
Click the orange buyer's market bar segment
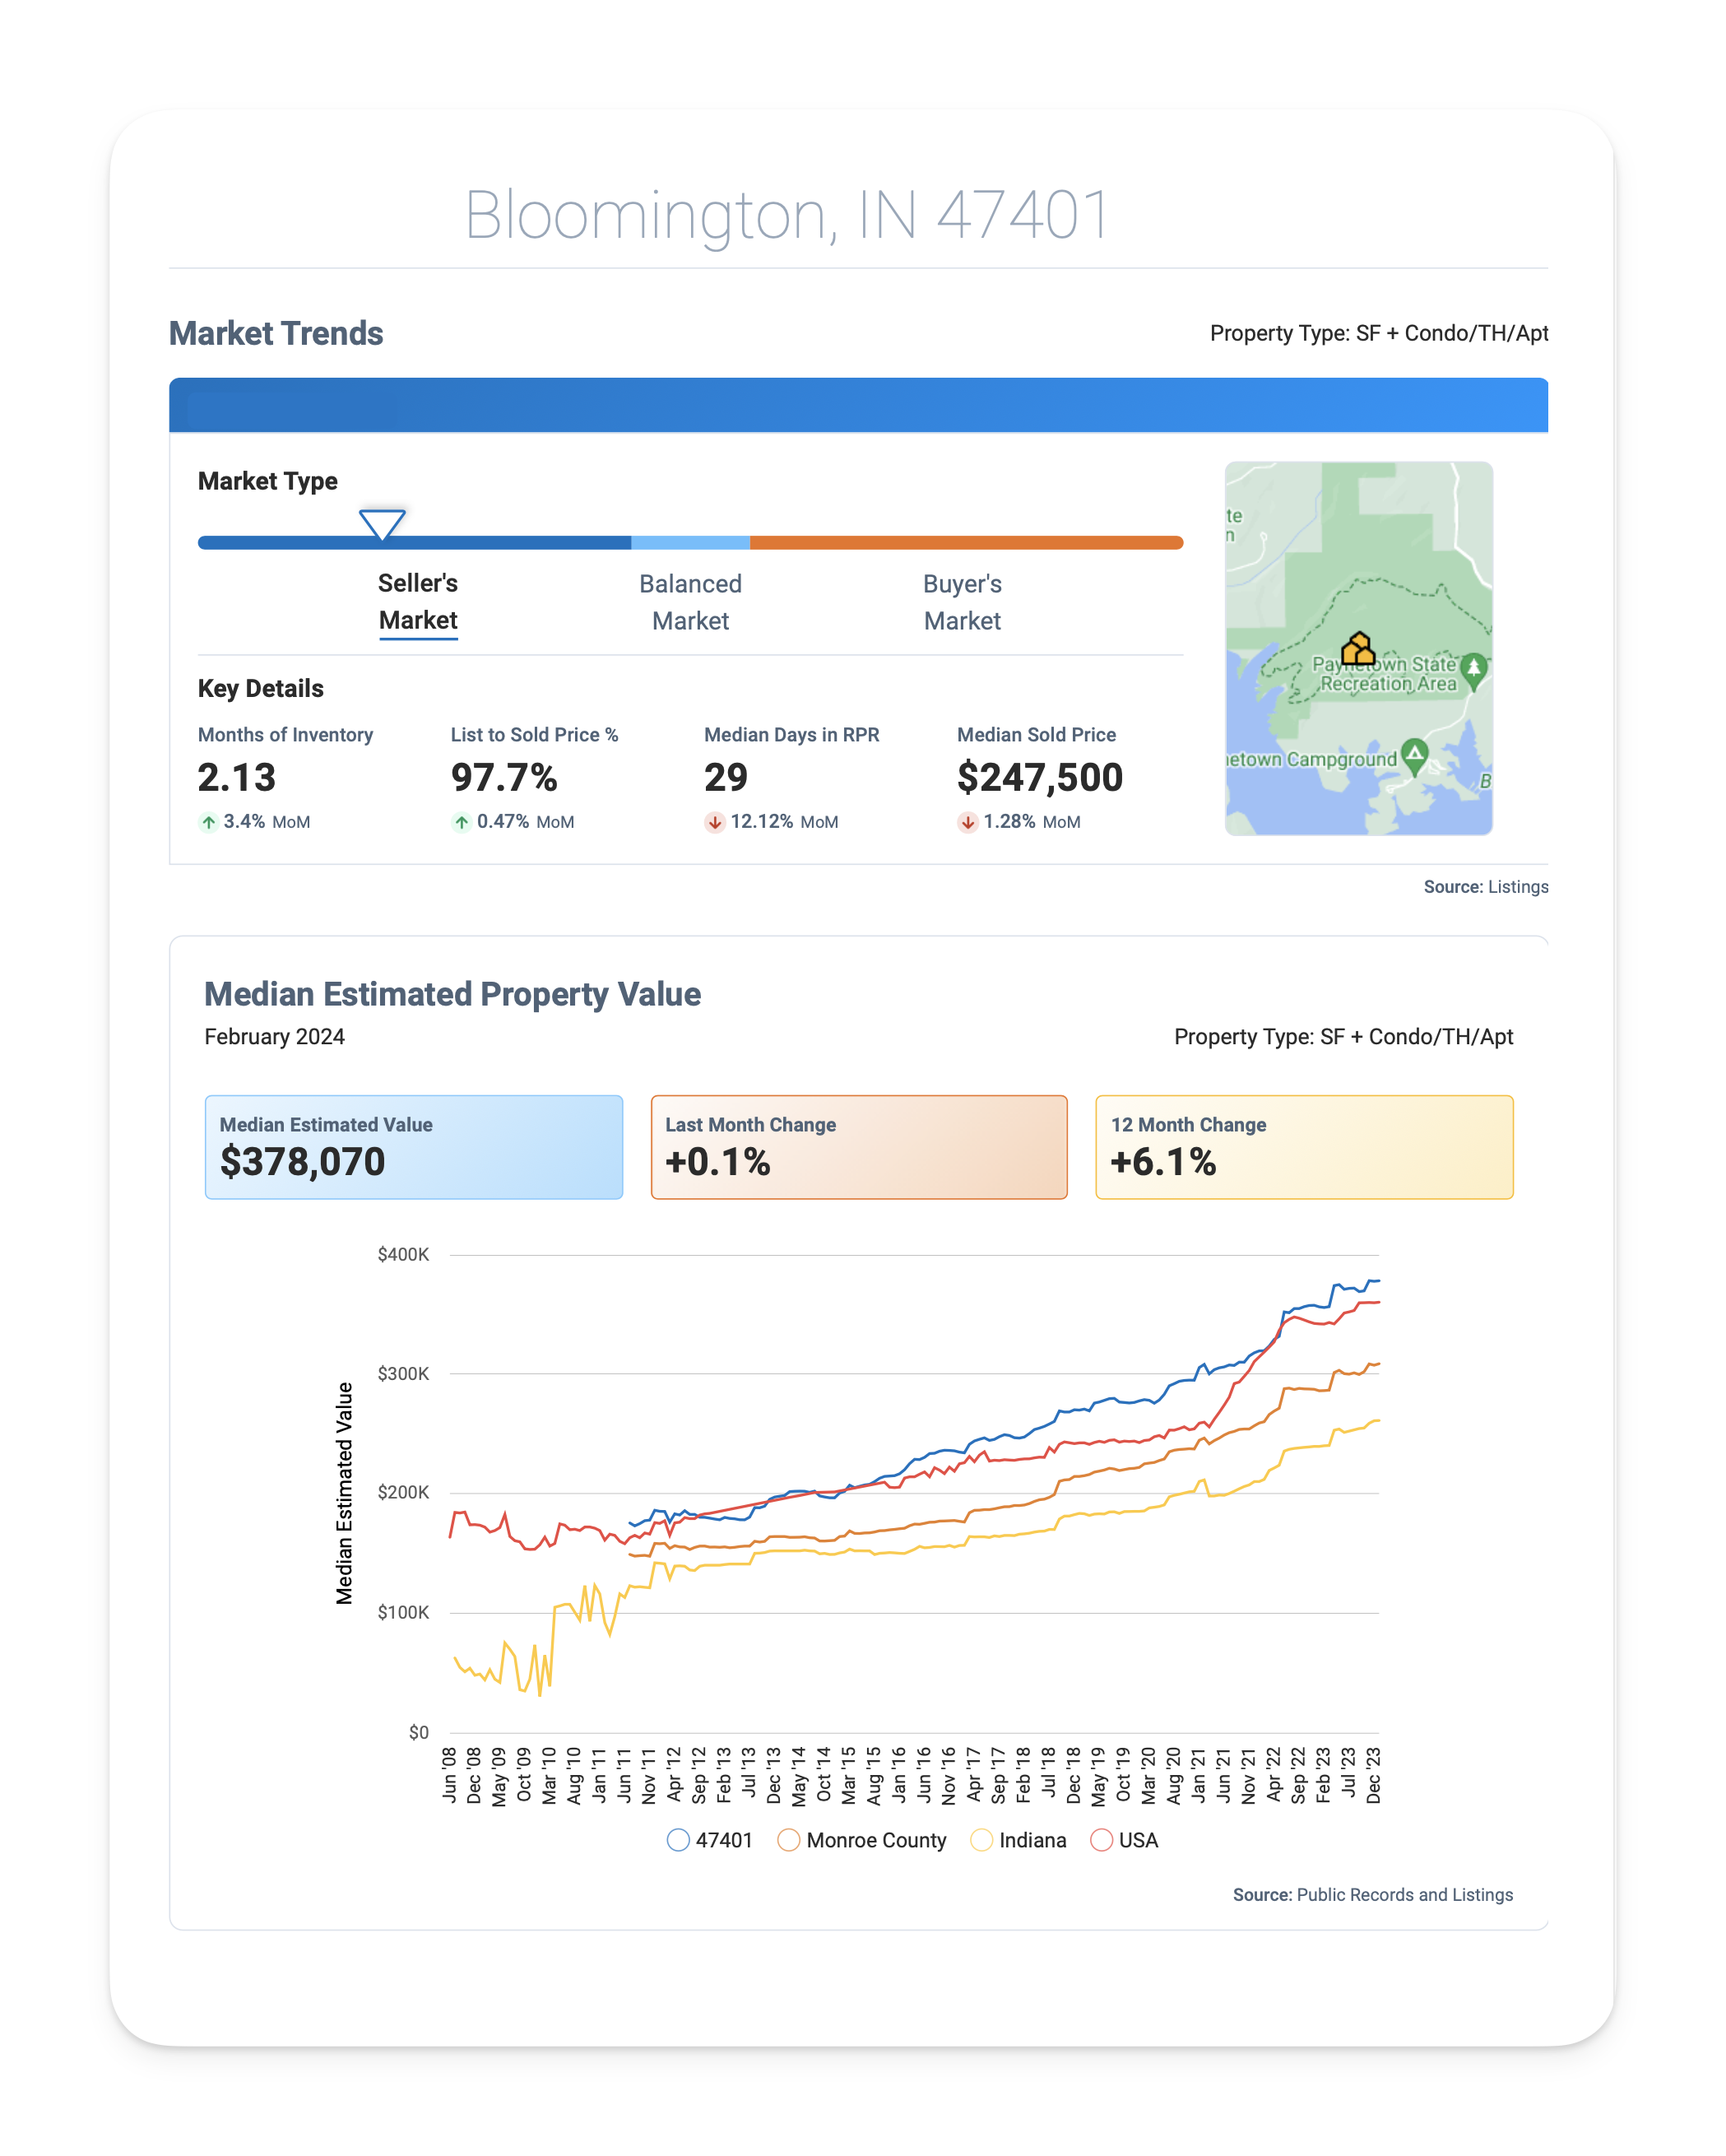pos(966,542)
